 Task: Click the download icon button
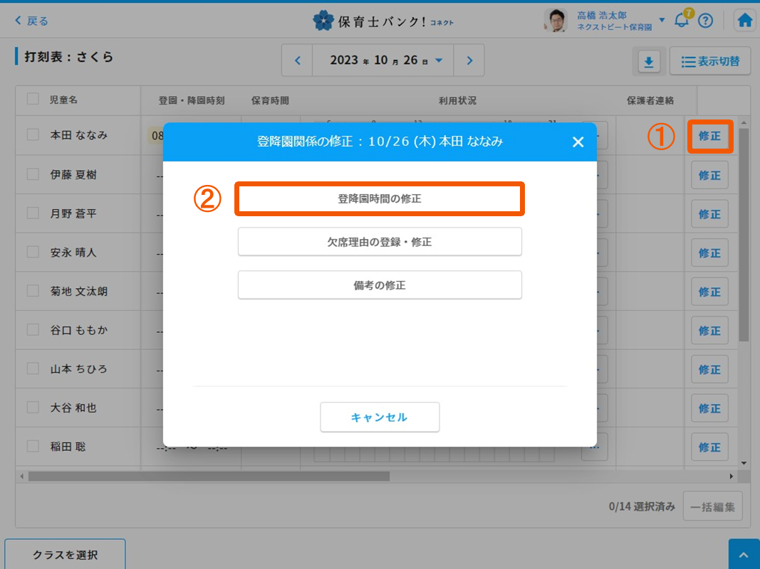click(x=648, y=63)
